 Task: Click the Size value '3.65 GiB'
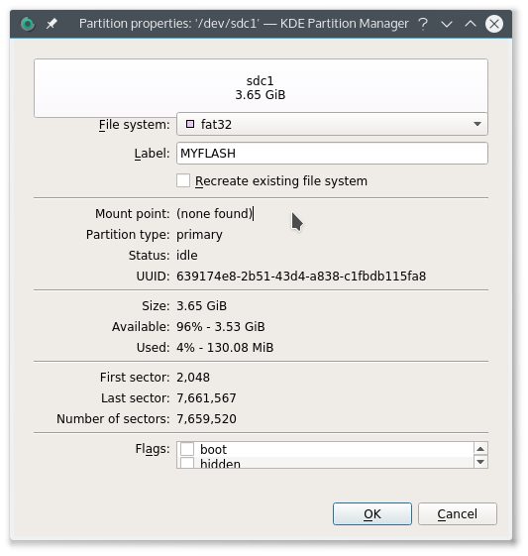click(202, 305)
